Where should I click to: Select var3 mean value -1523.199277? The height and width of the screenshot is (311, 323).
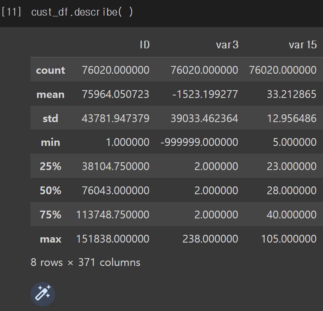coord(205,94)
